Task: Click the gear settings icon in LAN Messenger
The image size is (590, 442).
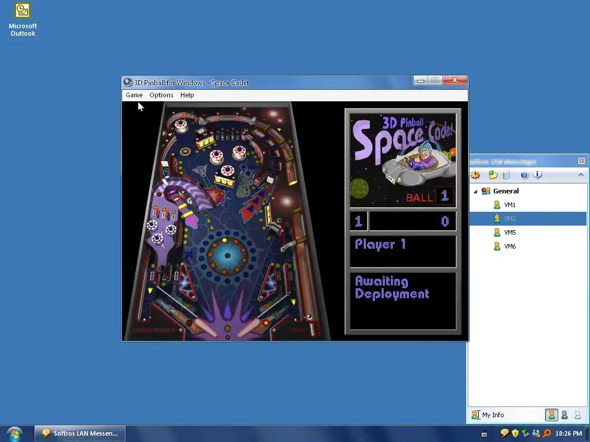Action: (x=475, y=175)
